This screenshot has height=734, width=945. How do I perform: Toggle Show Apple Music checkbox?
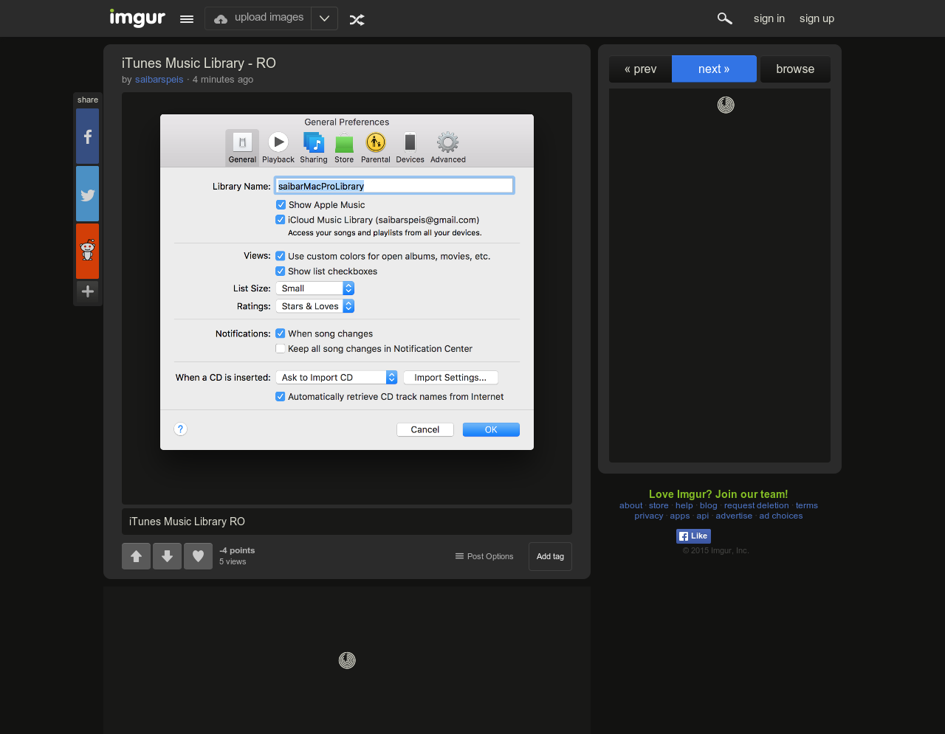tap(281, 205)
